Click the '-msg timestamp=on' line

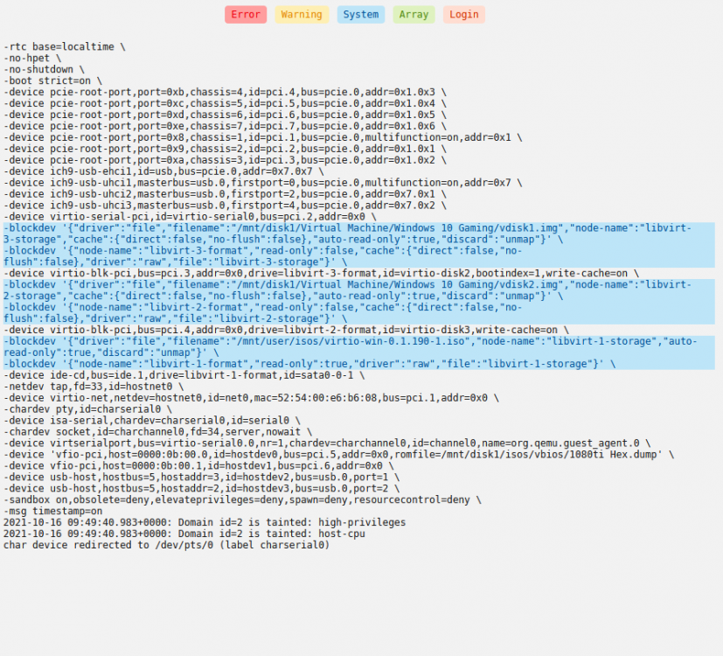point(53,511)
